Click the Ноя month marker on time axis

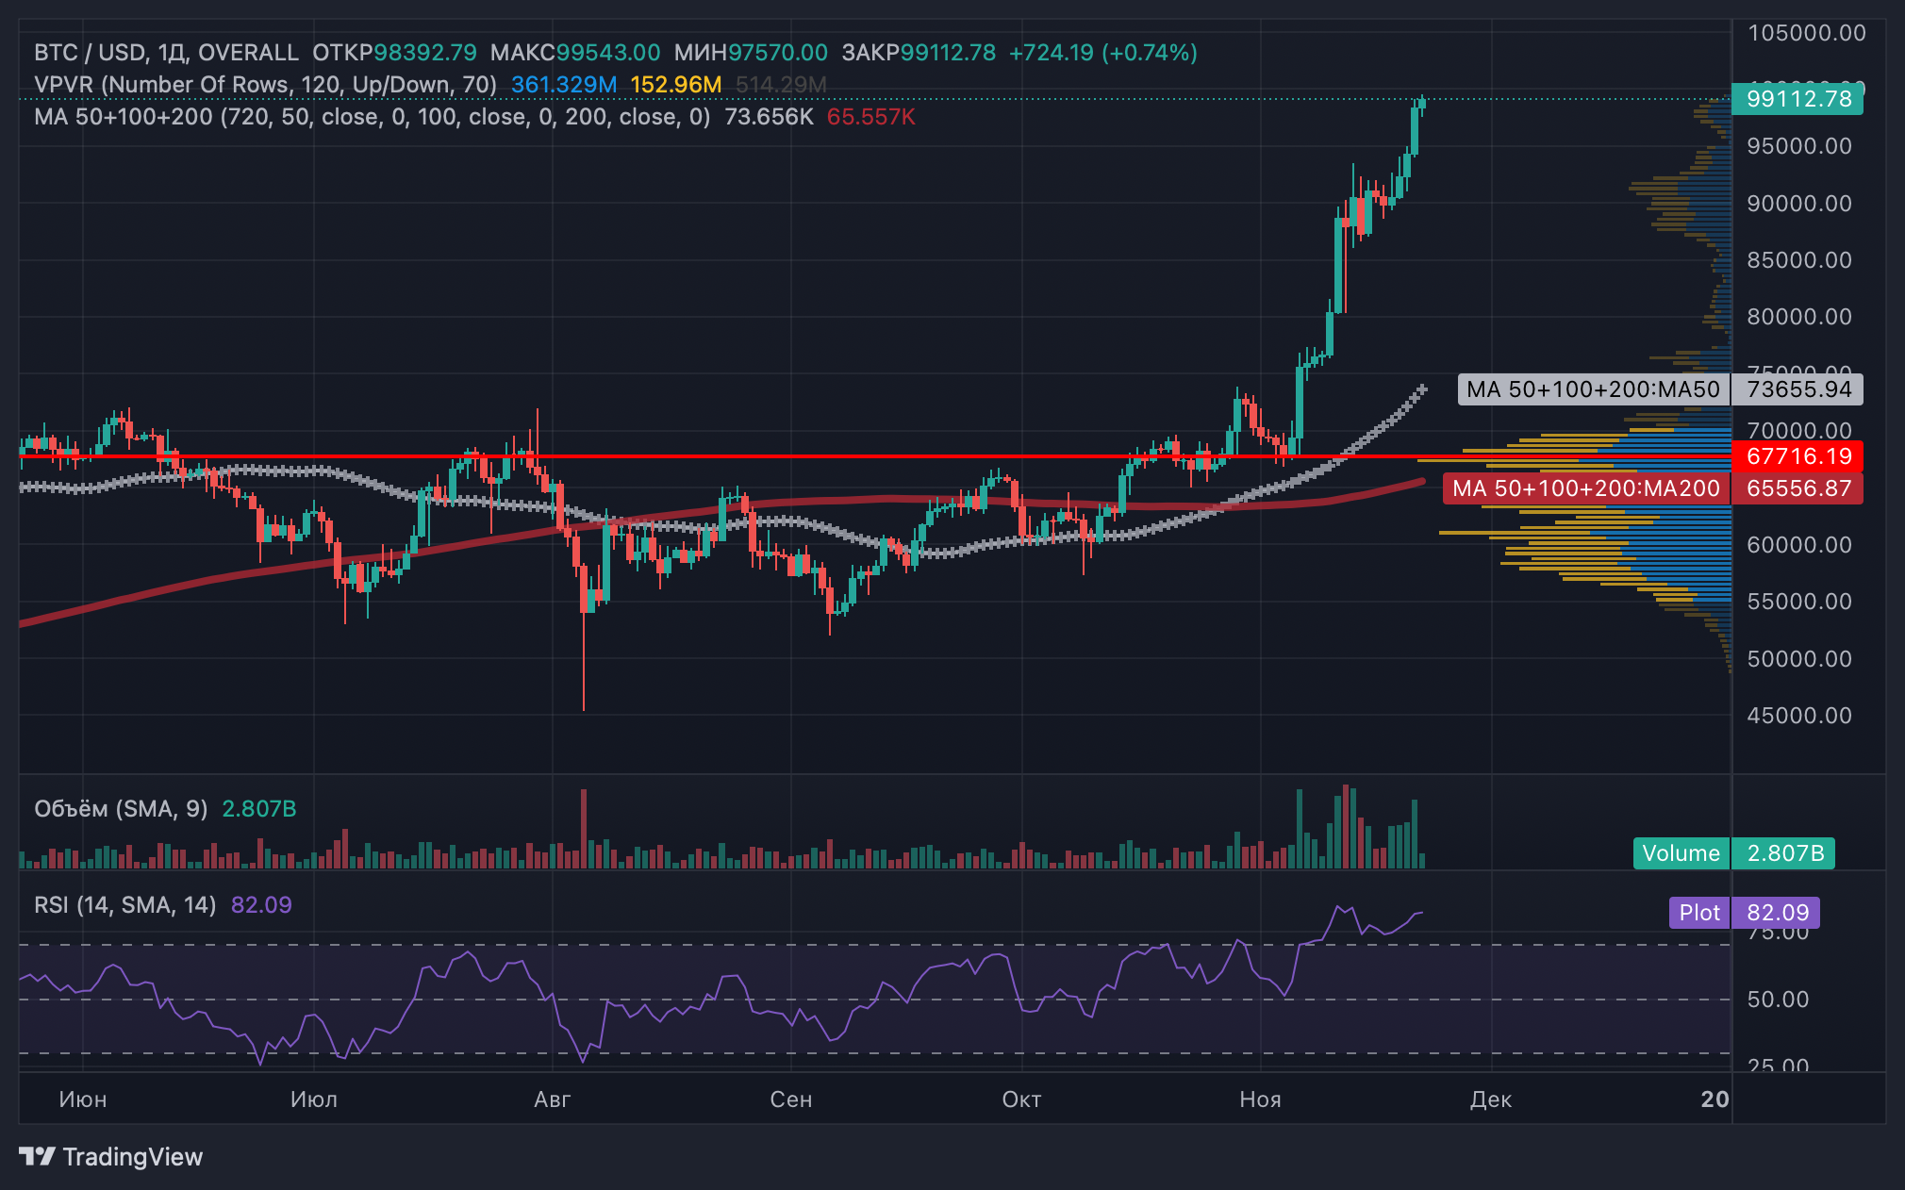click(1260, 1099)
